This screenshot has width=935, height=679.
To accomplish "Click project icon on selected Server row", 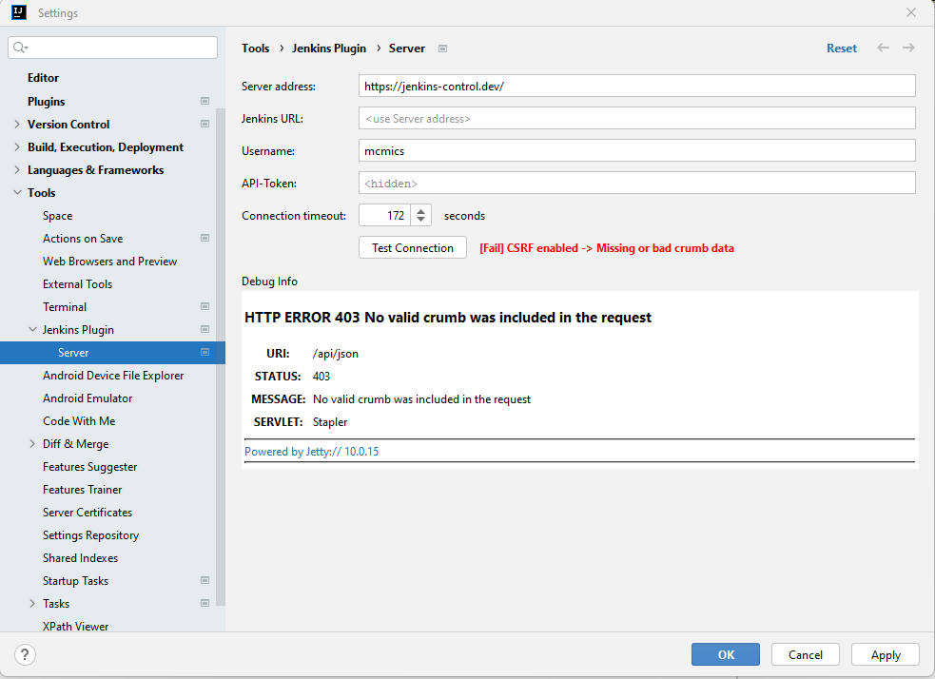I will coord(205,352).
